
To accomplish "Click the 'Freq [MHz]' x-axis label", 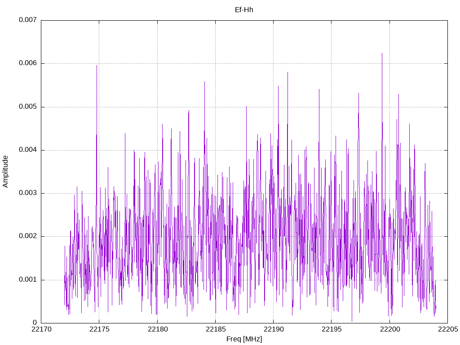I will pos(244,339).
